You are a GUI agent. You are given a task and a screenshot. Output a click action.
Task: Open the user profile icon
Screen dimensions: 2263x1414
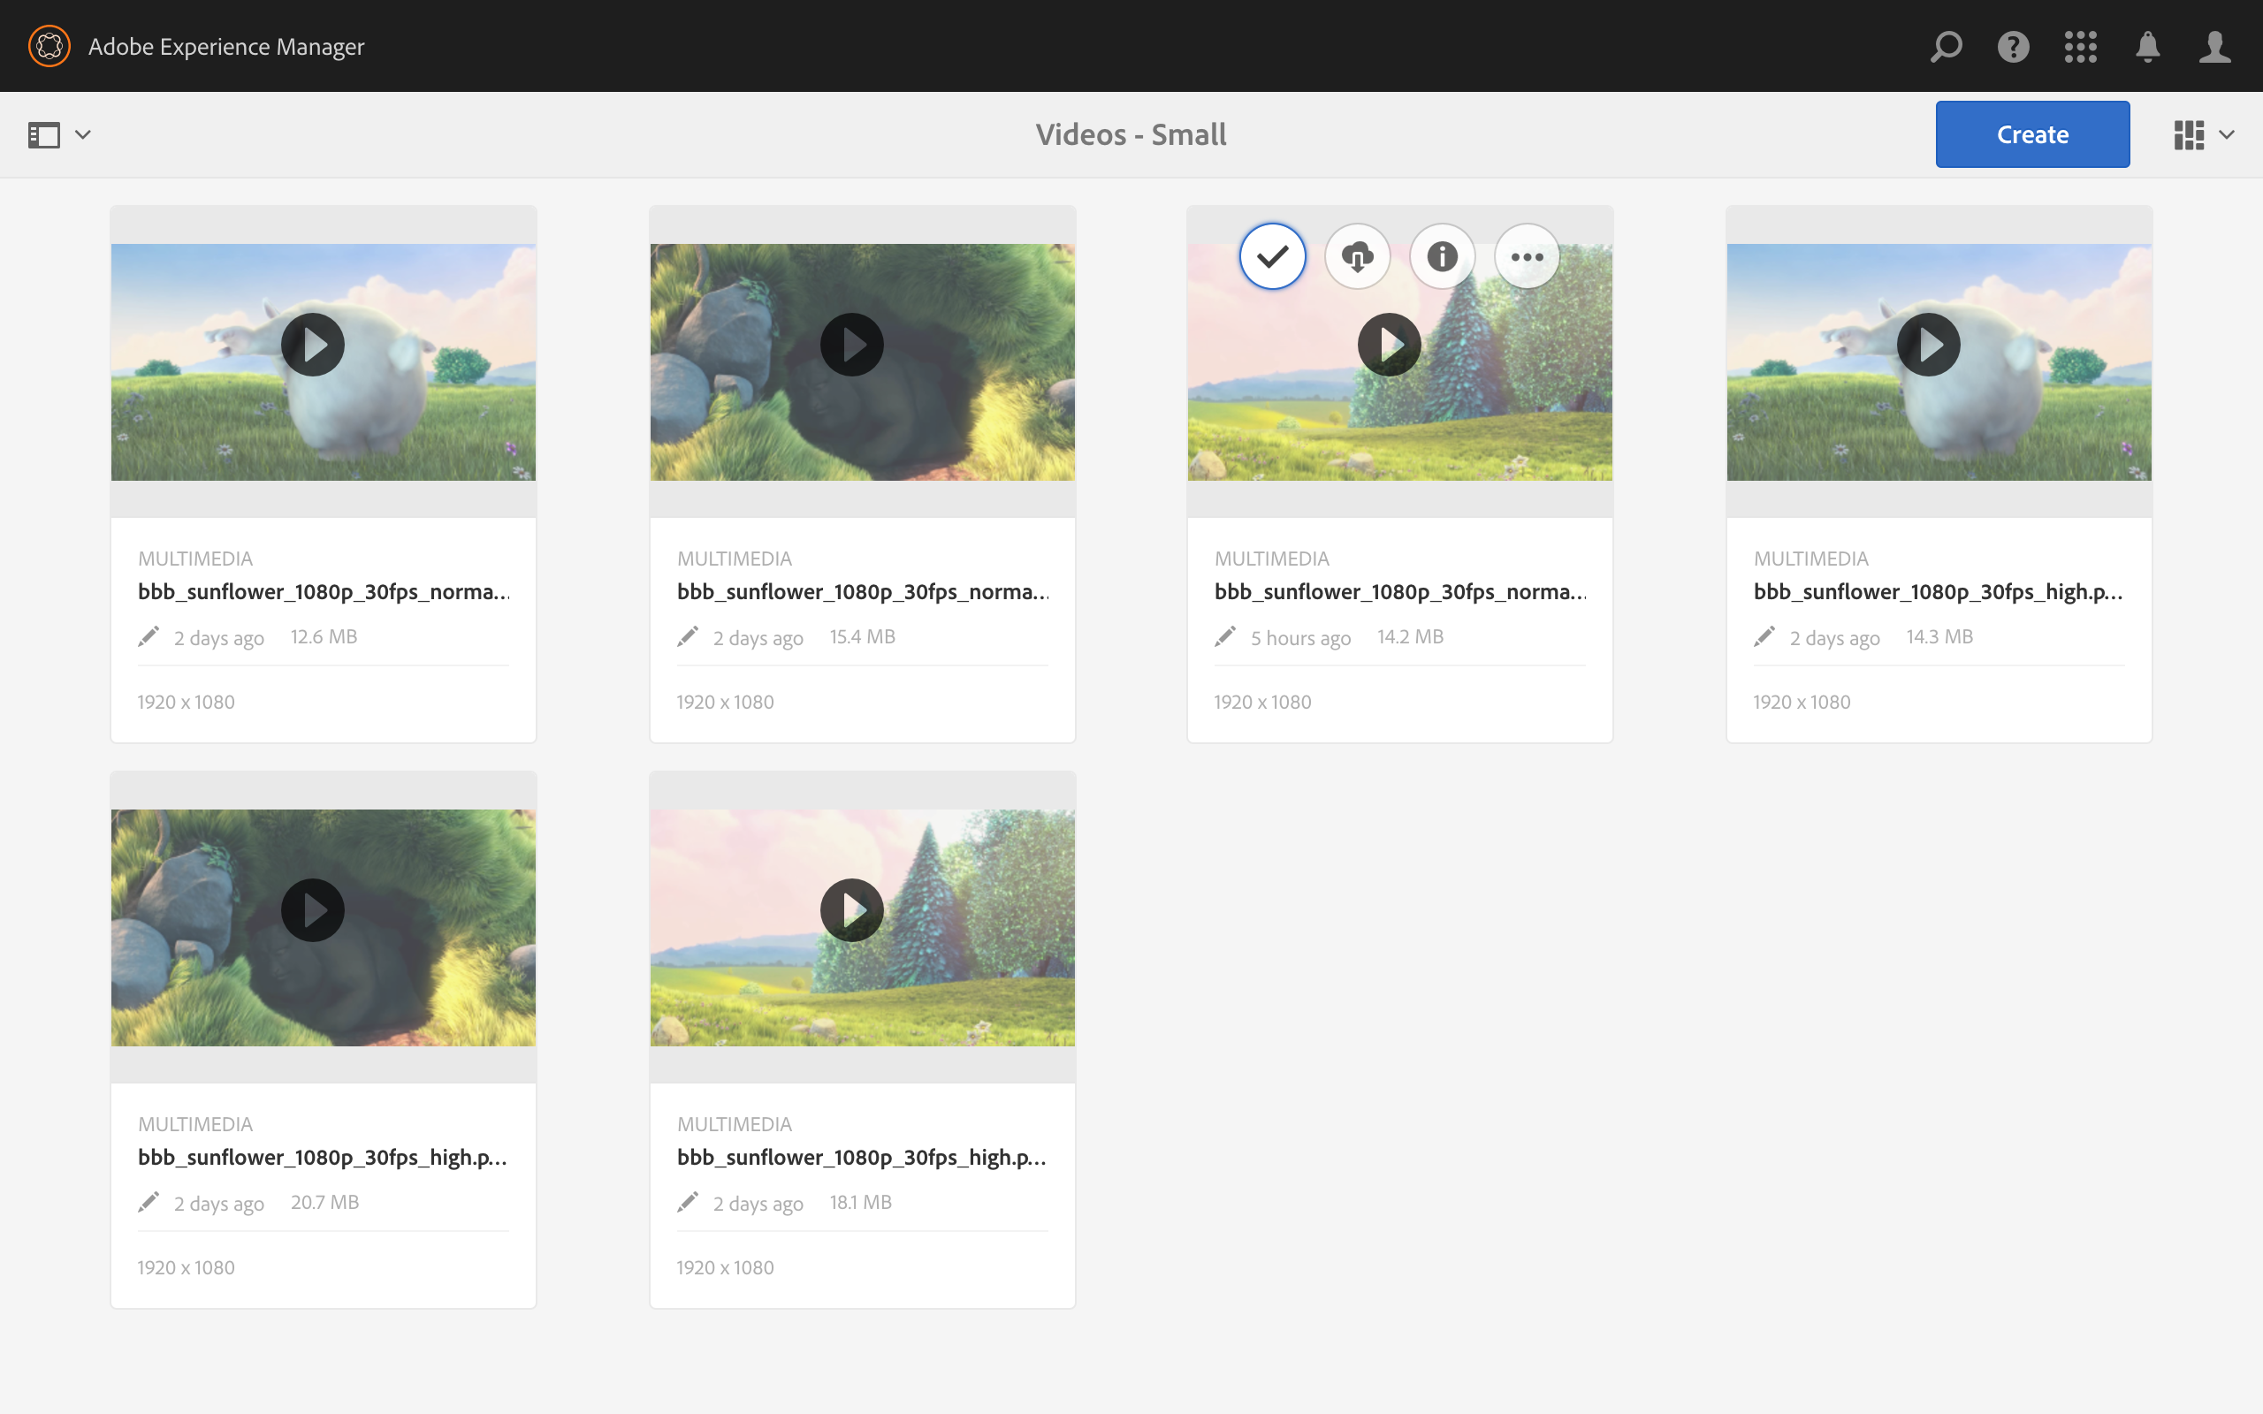tap(2214, 46)
